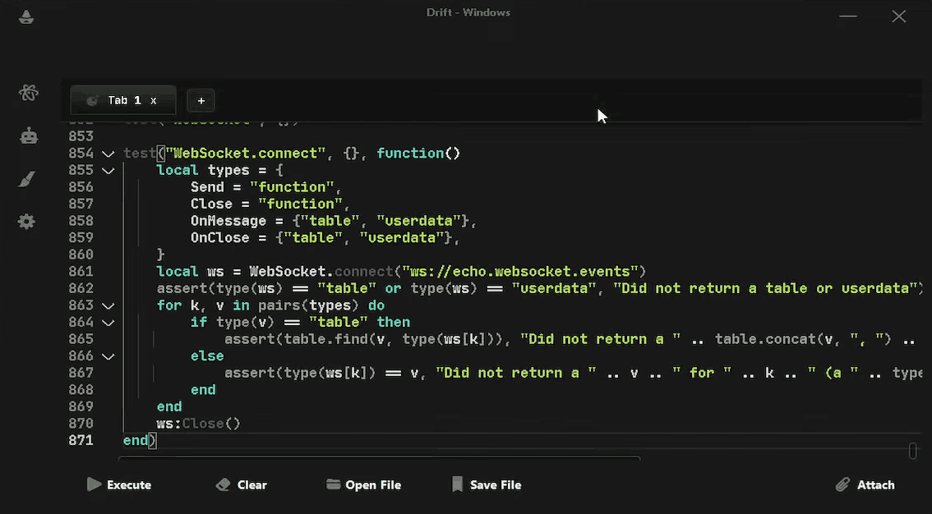Attach using the paperclip Attach button

[865, 484]
